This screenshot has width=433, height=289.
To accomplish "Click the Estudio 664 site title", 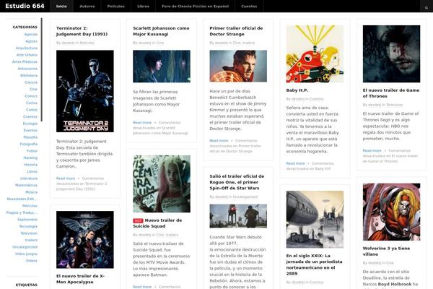I will click(25, 6).
